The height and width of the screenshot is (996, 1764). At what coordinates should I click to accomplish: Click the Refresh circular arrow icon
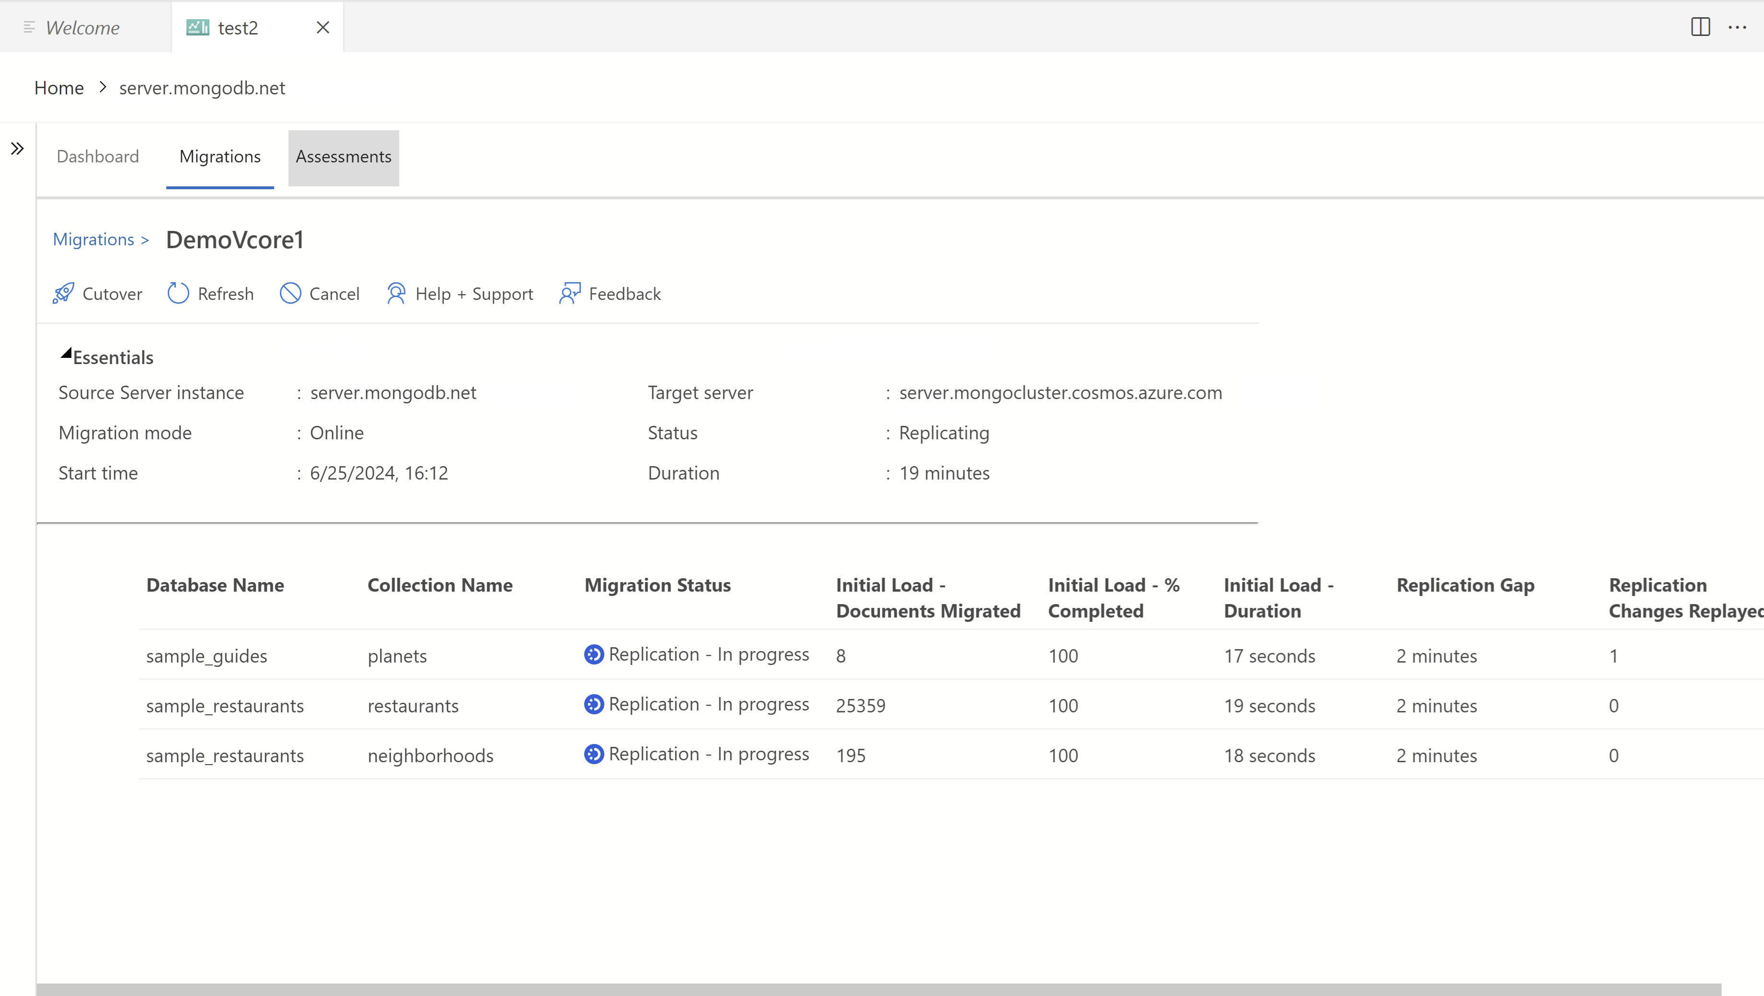[178, 294]
